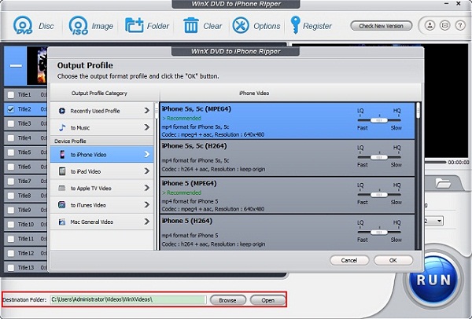Load a DVD disc with the Disc icon
The image size is (472, 319).
click(23, 26)
